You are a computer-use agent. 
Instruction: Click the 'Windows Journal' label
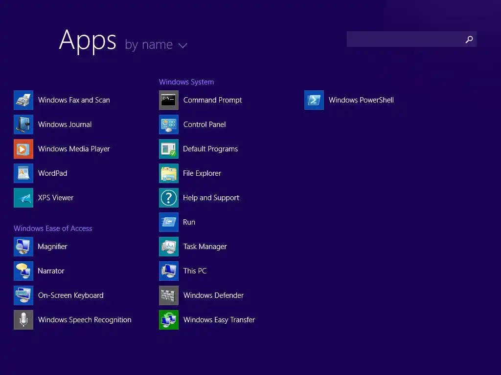65,125
